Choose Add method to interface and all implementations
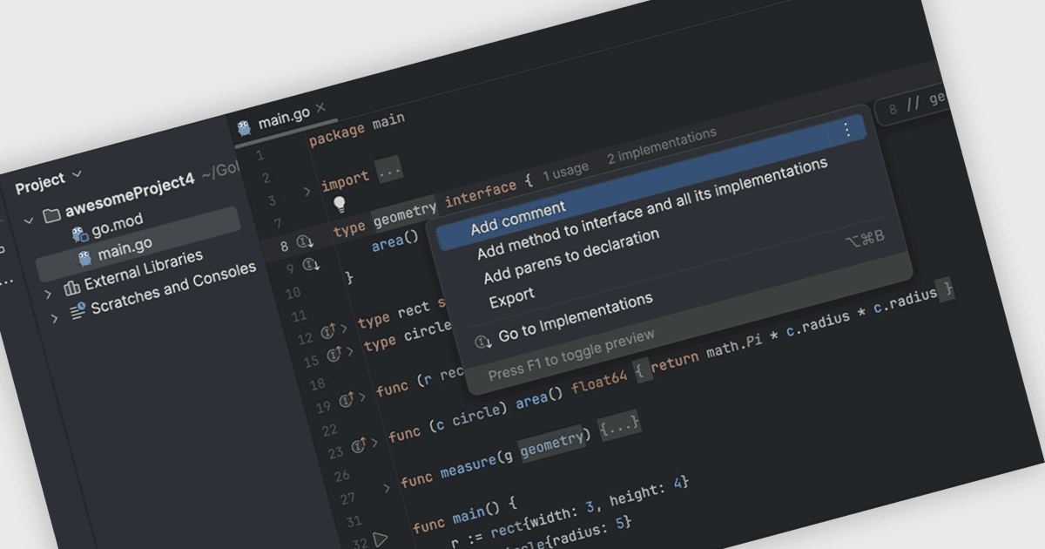Image resolution: width=1045 pixels, height=549 pixels. tap(652, 208)
